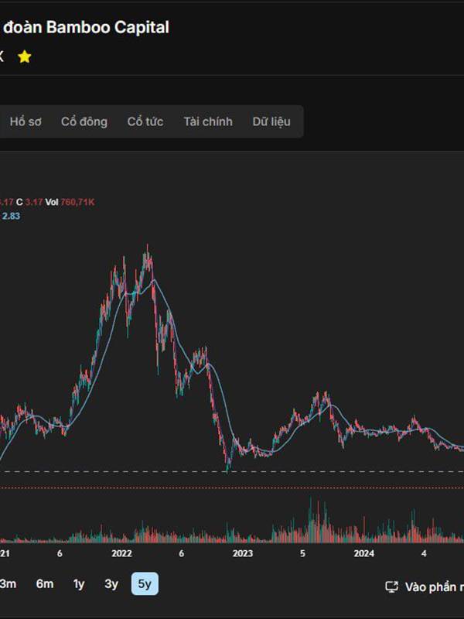Click the Vol 760,71K readout
Image resolution: width=464 pixels, height=619 pixels.
[x=70, y=202]
